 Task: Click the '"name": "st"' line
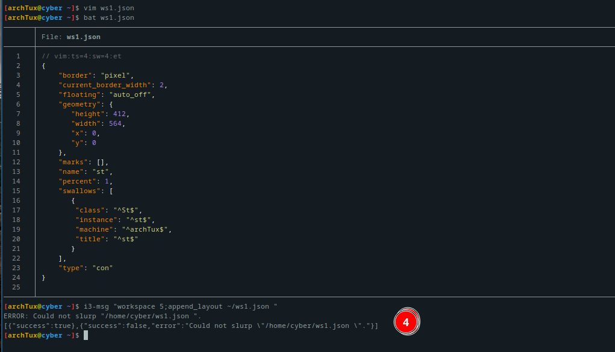tap(86, 171)
